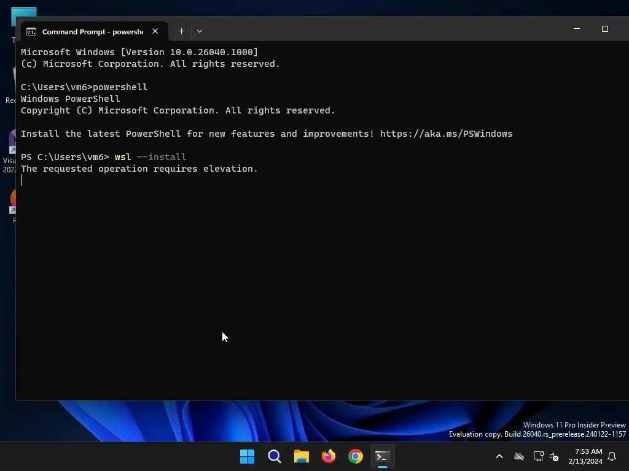Screen dimensions: 629x471
Task: Click the https://aka.ms/PSWindows link text
Action: (446, 134)
